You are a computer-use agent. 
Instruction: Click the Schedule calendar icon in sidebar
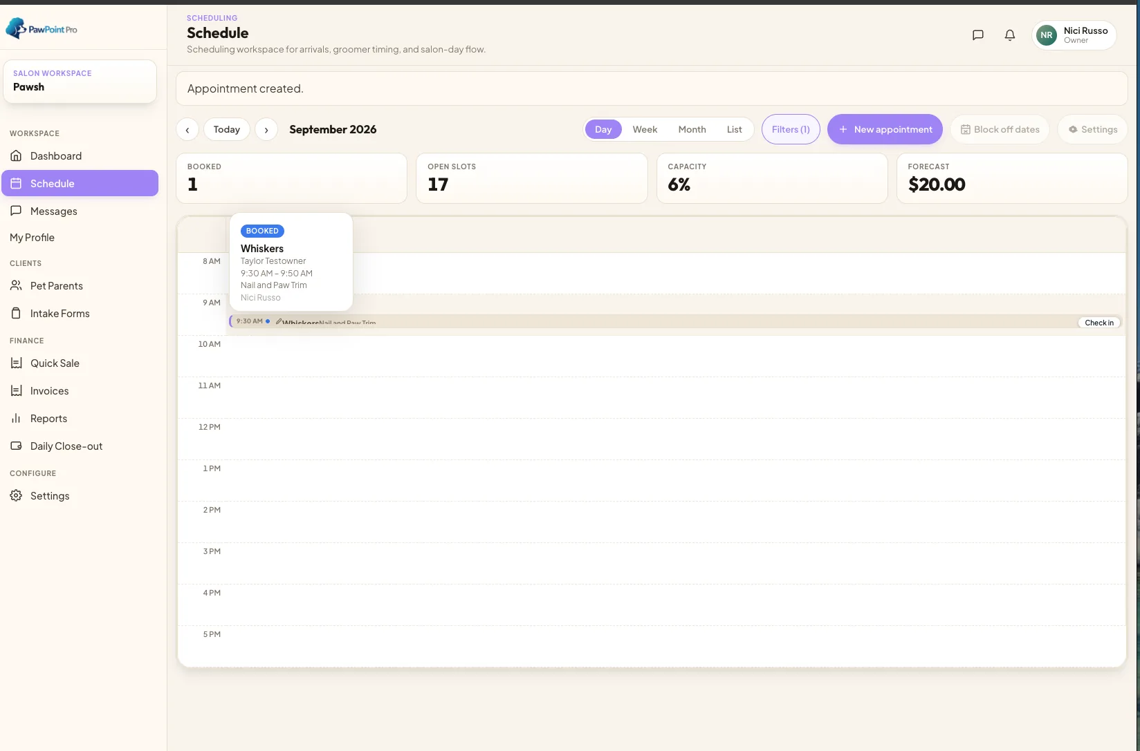pos(16,183)
